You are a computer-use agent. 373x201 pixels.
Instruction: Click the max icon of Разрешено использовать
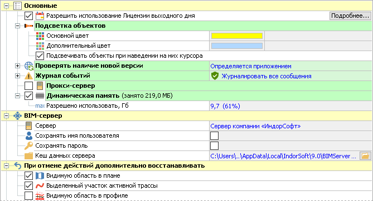click(40, 105)
